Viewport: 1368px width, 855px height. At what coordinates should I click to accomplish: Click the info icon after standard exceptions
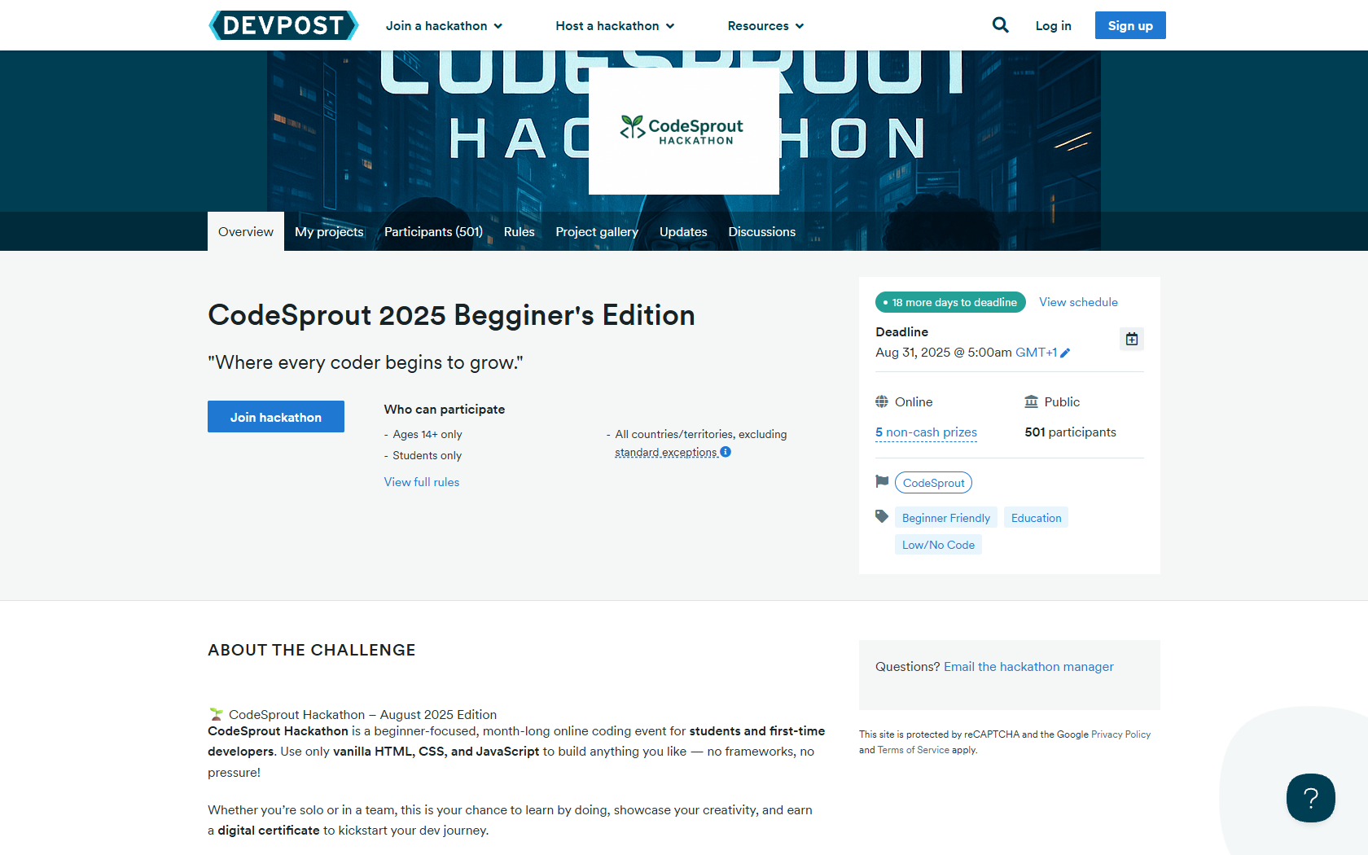726,452
